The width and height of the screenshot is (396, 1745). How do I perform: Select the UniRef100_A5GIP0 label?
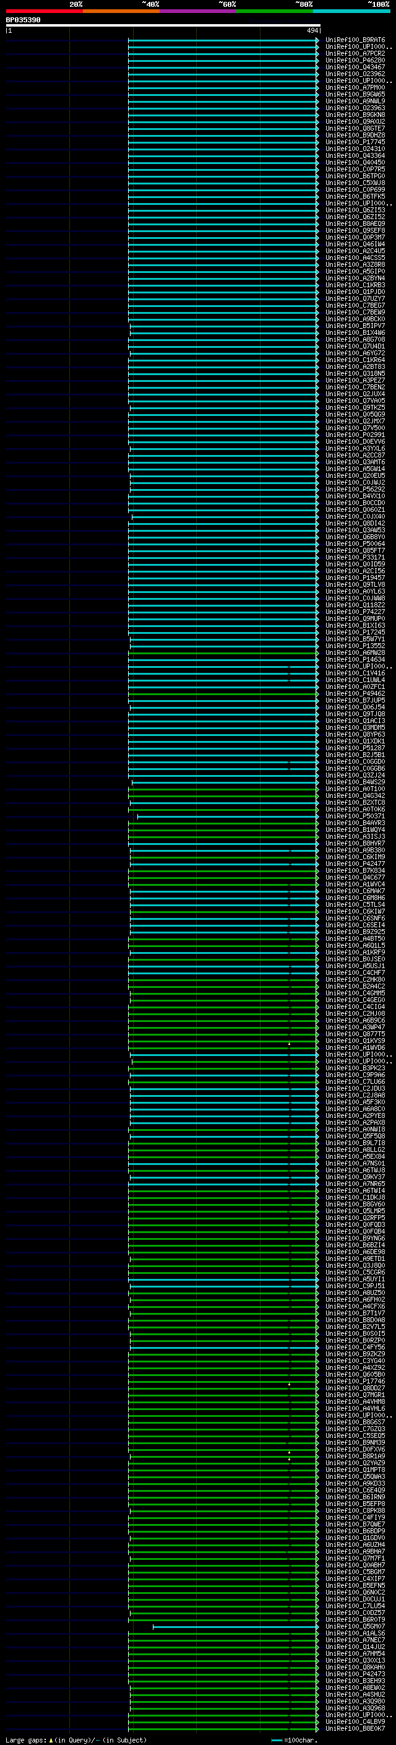point(355,272)
